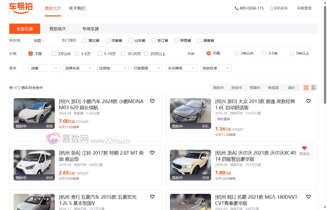The width and height of the screenshot is (327, 210).
Task: Favorite the 小鹏MONA M03 listing
Action: click(152, 101)
